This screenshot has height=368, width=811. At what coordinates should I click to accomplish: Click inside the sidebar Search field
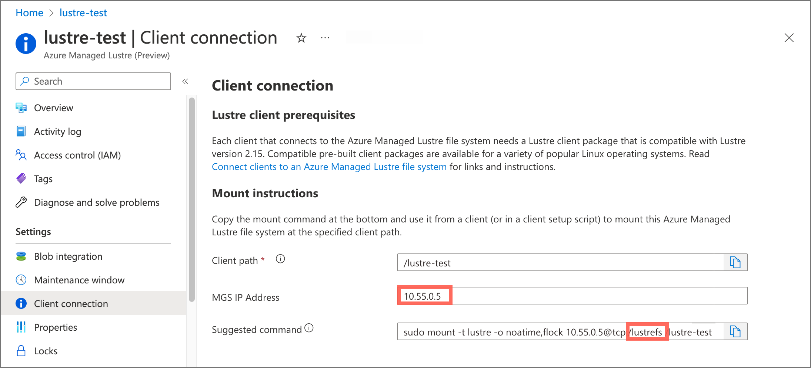(93, 81)
